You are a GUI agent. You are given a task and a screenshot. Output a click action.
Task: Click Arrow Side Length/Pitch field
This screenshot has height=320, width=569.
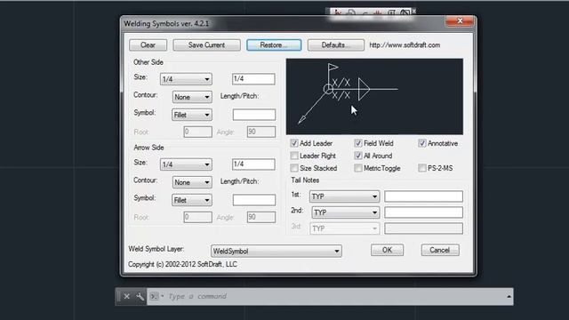(x=254, y=200)
